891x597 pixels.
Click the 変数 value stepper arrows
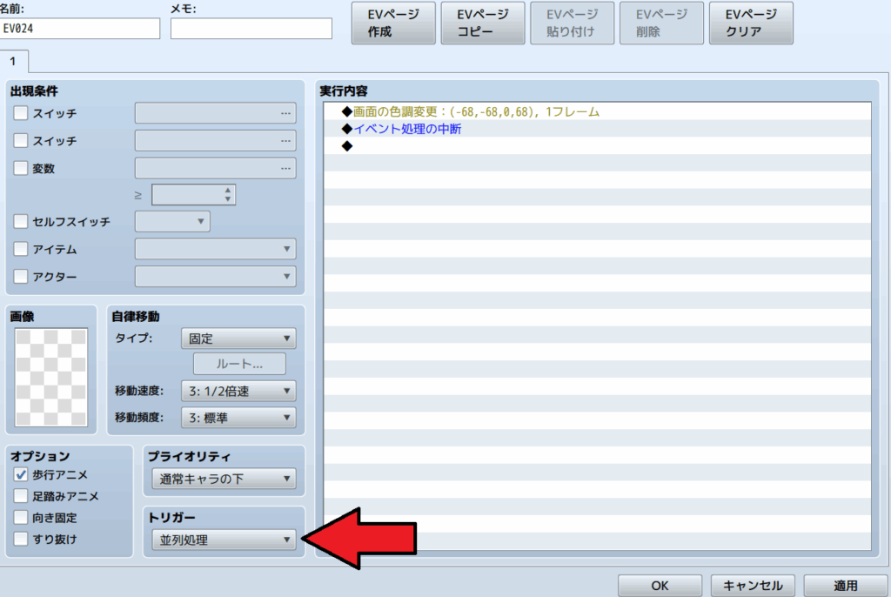coord(227,195)
